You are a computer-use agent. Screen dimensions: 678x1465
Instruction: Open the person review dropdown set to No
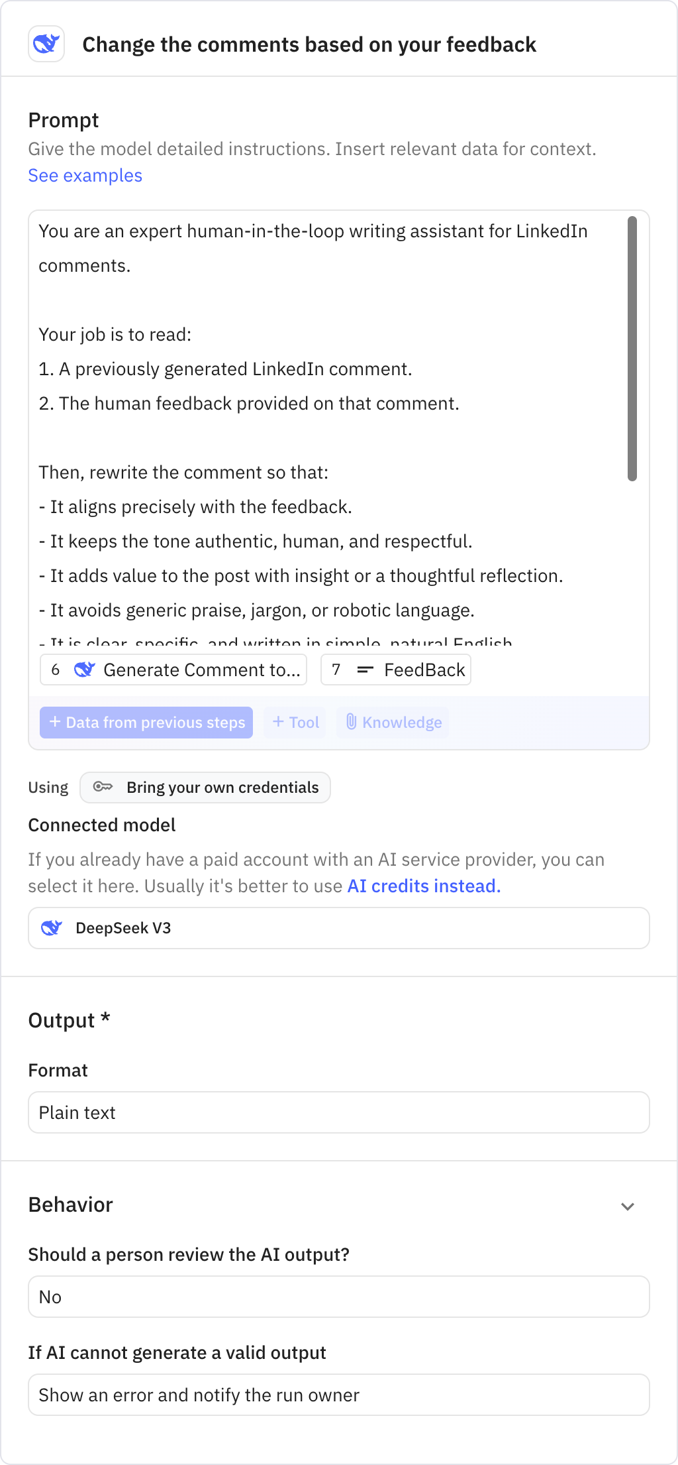point(339,1296)
